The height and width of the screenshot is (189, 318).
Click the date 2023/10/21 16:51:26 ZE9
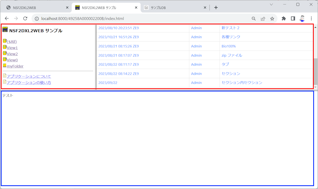pyautogui.click(x=118, y=37)
